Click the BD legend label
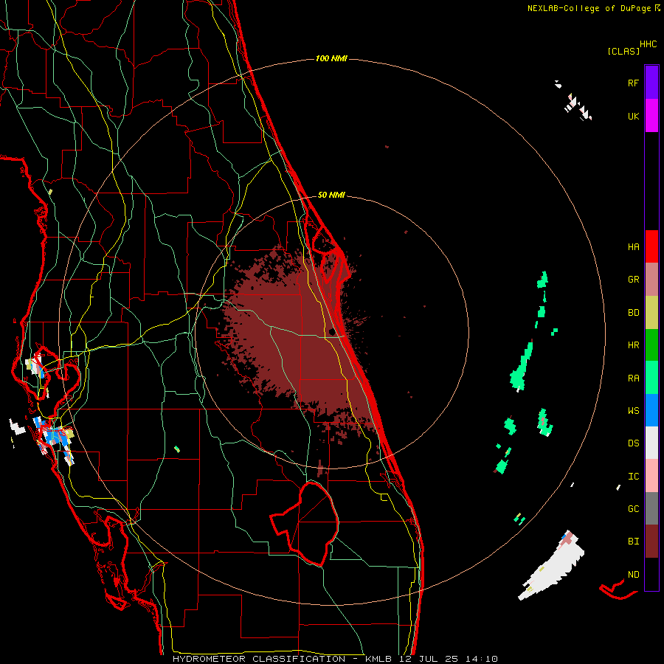Screen dimensions: 664x664 tap(633, 313)
